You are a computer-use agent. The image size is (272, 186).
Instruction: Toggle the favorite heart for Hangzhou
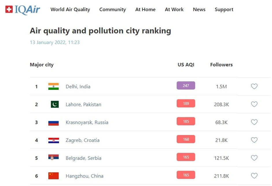(x=254, y=176)
